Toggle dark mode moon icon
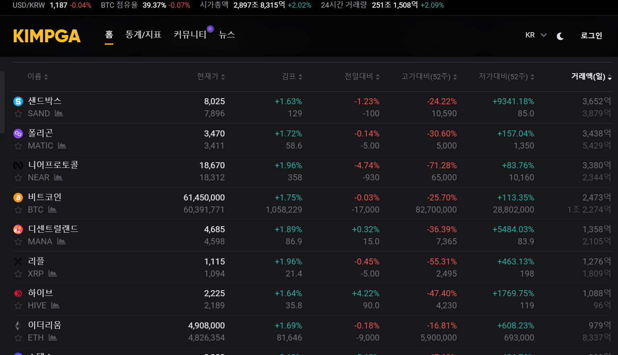Viewport: 618px width, 355px height. (x=560, y=36)
